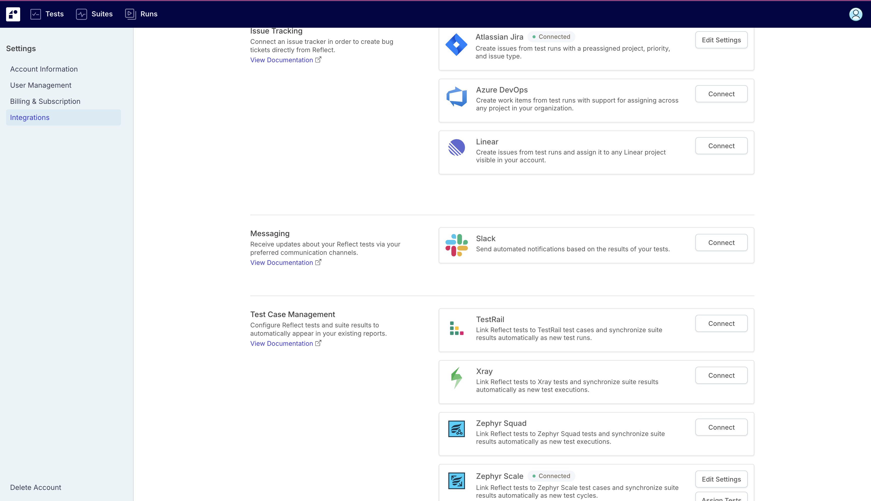Select Account Information in Settings sidebar
Viewport: 871px width, 501px height.
click(44, 69)
